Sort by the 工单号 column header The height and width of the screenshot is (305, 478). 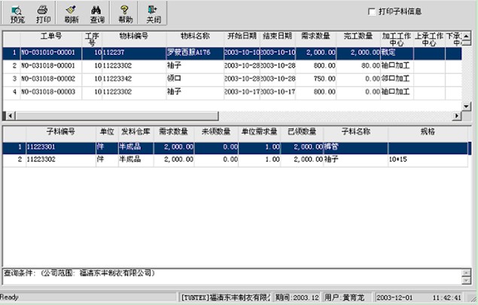(50, 36)
